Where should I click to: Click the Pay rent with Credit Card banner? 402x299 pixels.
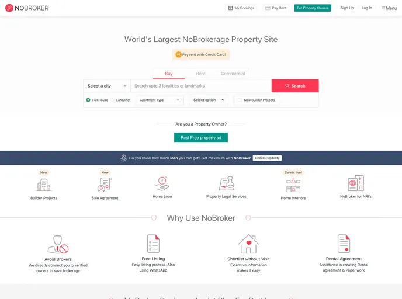click(201, 54)
